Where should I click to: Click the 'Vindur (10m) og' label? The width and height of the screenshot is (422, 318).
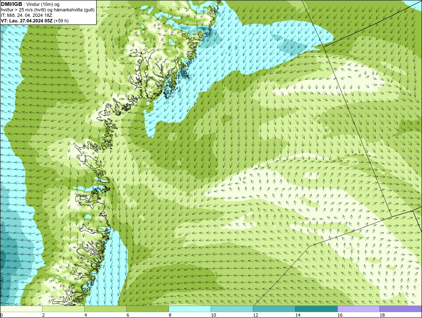pos(43,5)
